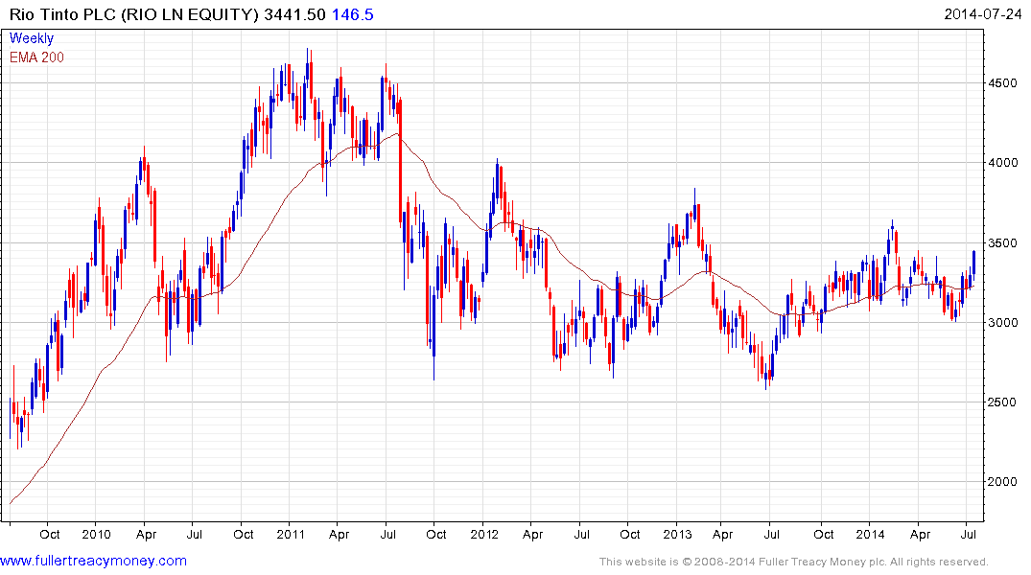The height and width of the screenshot is (575, 1031).
Task: Click the 2012 year axis label
Action: coord(484,534)
